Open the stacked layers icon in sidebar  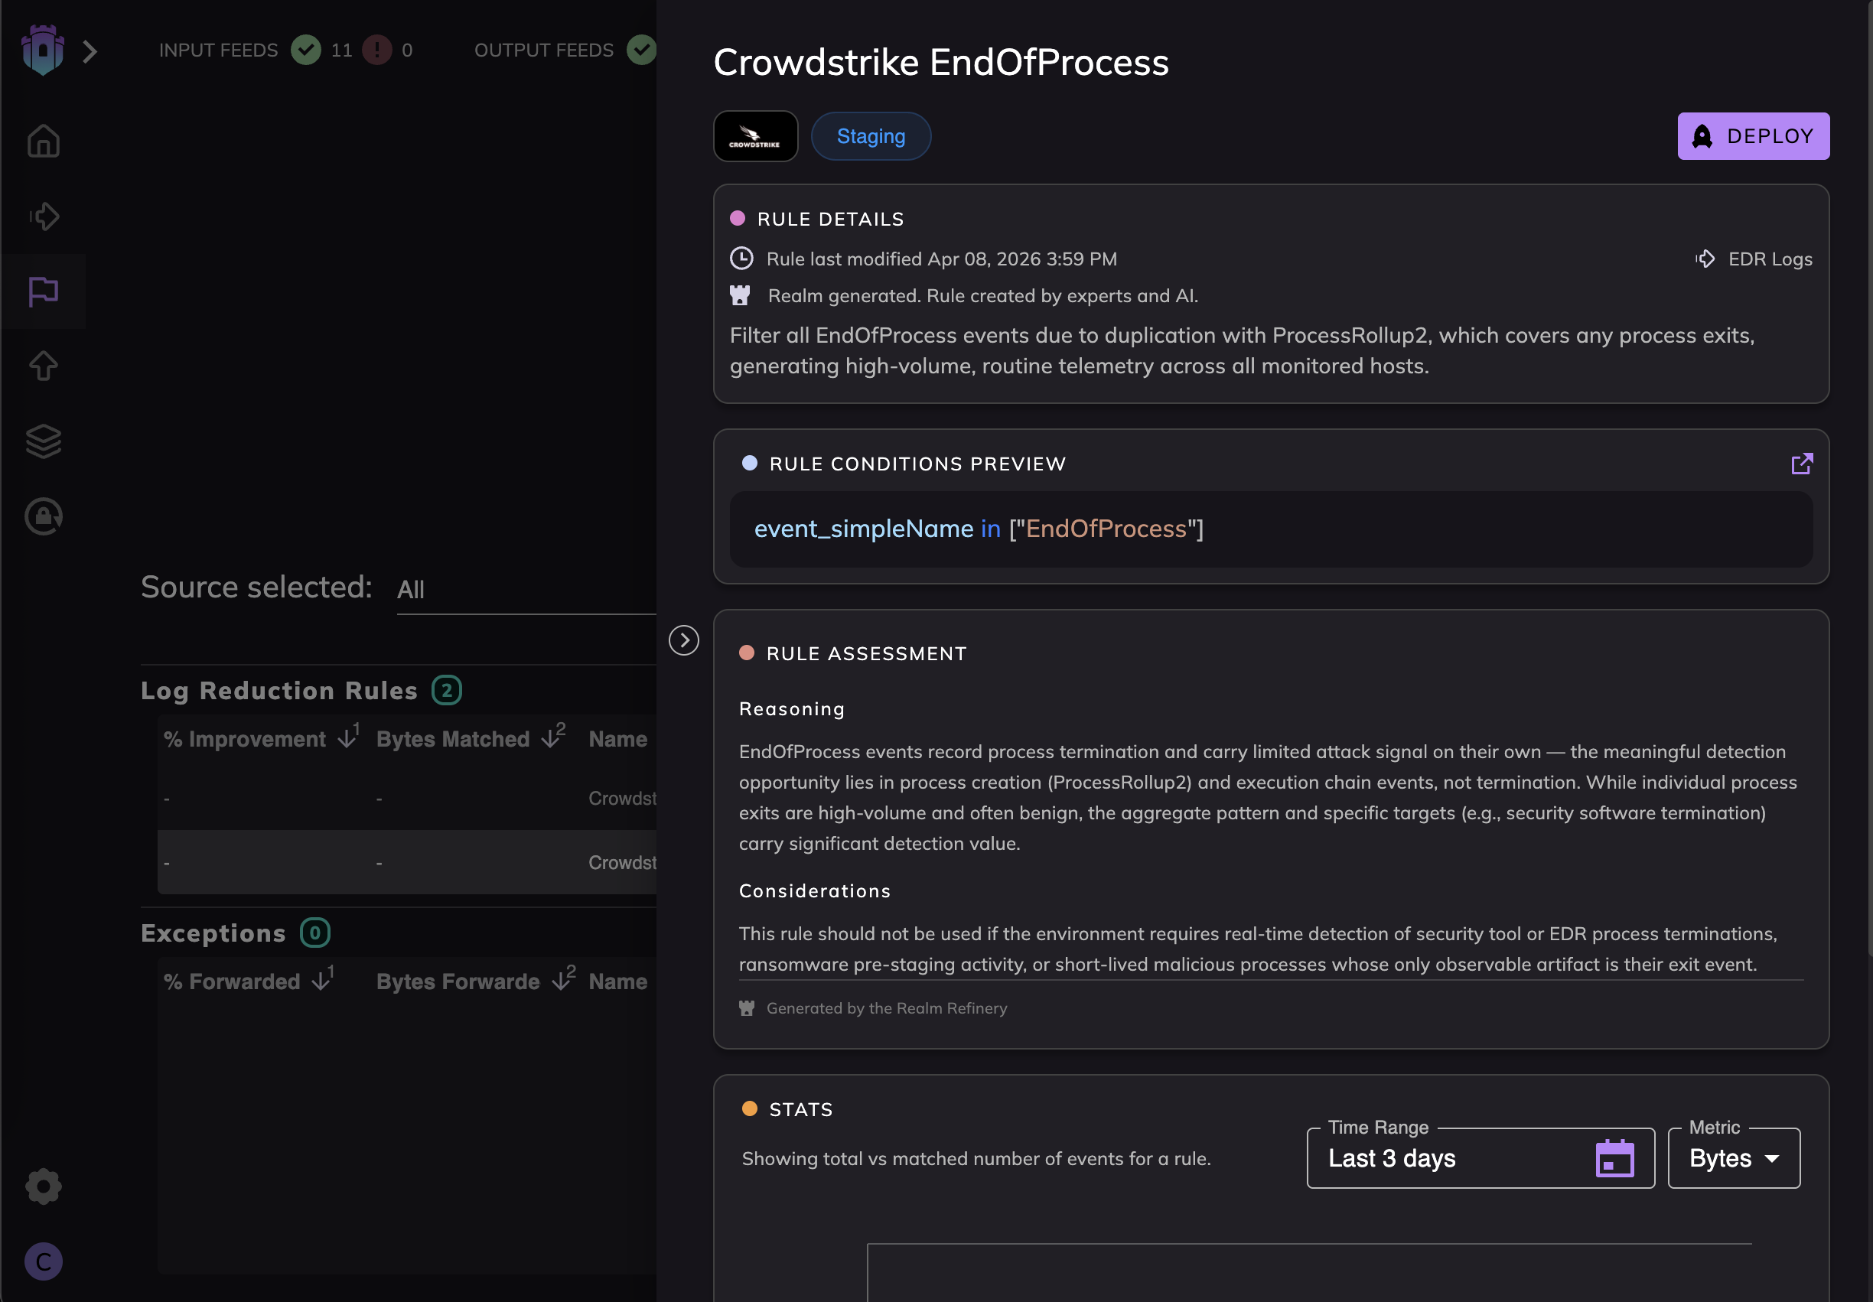point(44,441)
